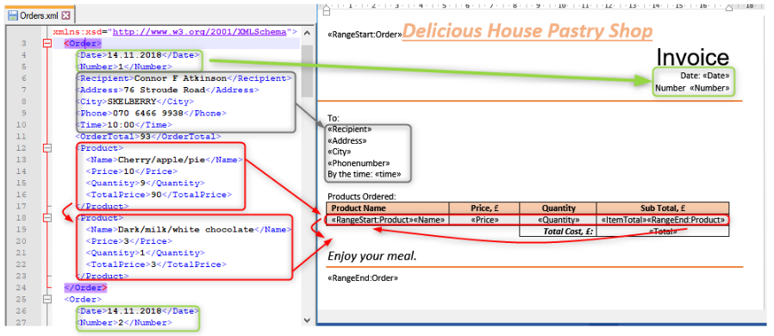774x336 pixels.
Task: Click the «RangeEnd:Order» merge field
Action: pyautogui.click(x=363, y=278)
